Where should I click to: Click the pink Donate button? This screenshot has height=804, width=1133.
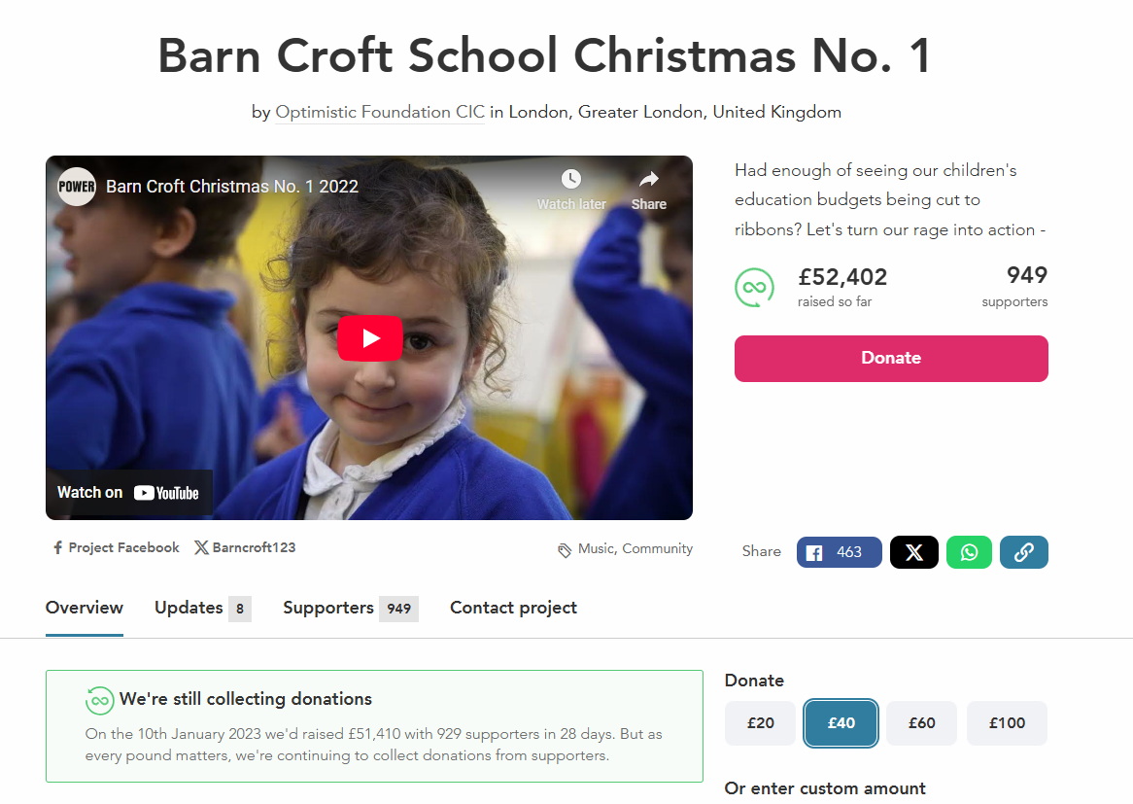tap(891, 359)
